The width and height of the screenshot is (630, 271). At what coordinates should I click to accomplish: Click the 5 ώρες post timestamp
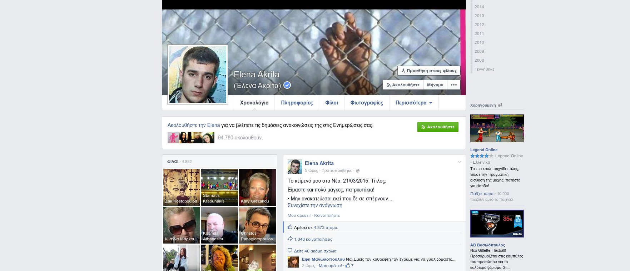(x=311, y=170)
